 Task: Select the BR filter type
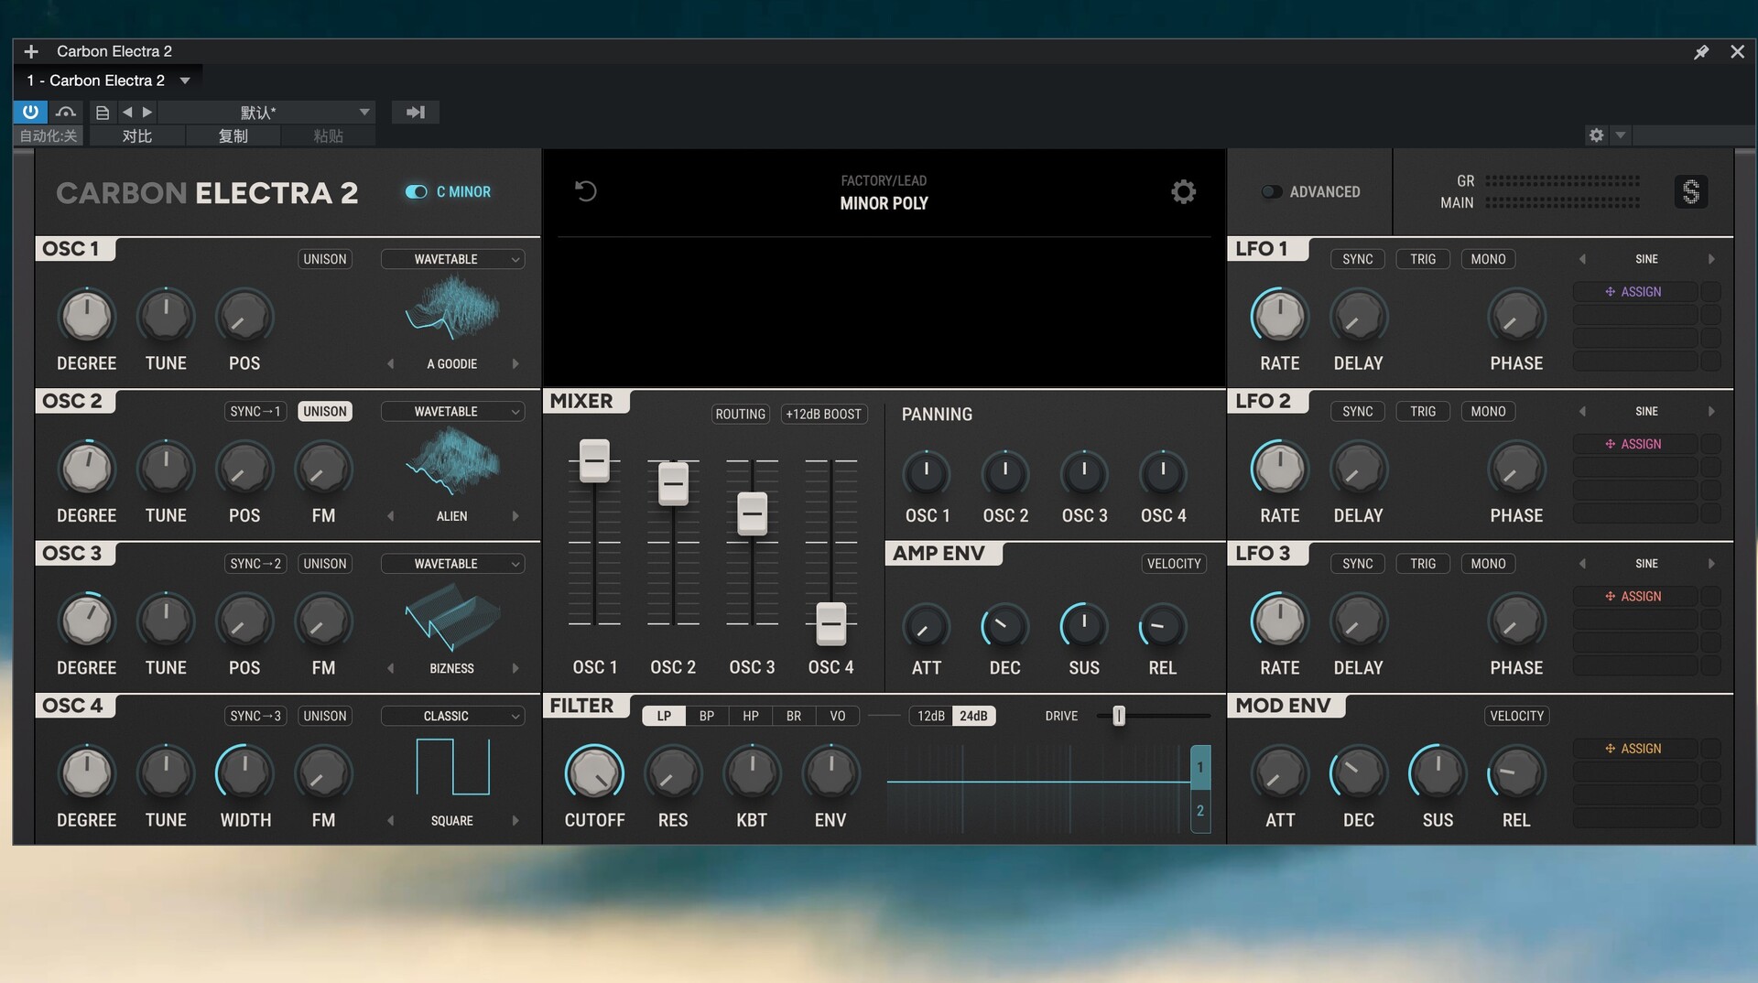[794, 716]
